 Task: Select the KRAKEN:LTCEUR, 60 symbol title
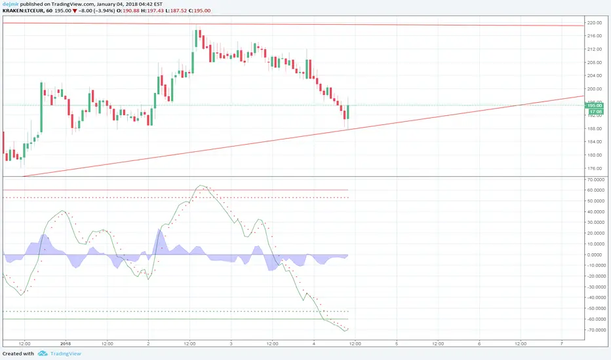point(28,10)
